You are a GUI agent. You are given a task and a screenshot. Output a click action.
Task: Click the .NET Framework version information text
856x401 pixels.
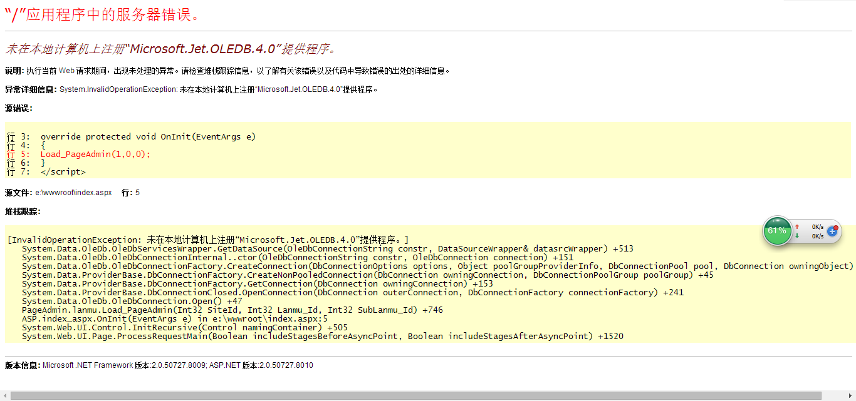pos(177,365)
